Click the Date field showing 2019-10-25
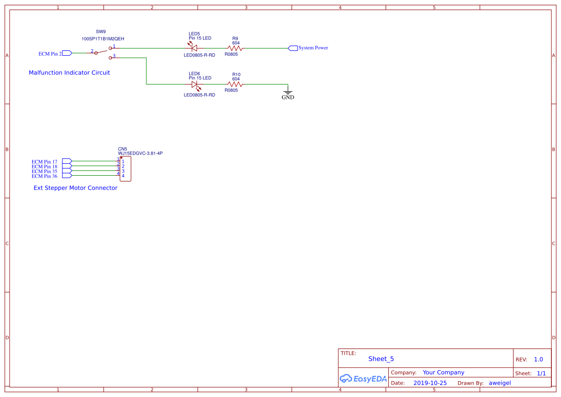 [430, 383]
